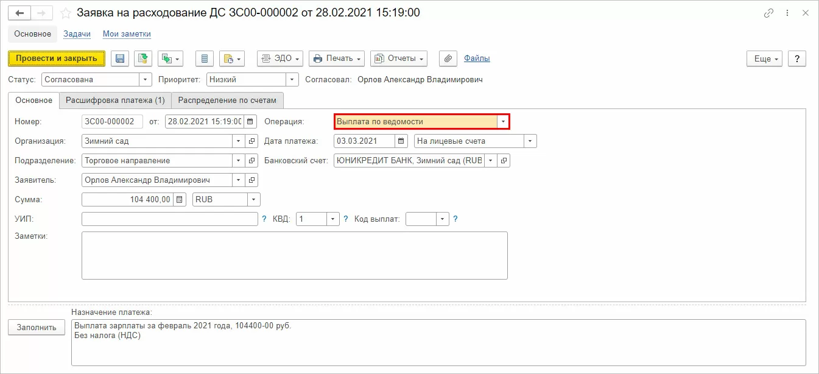Viewport: 819px width, 374px height.
Task: Expand the Операция dropdown list
Action: pyautogui.click(x=503, y=121)
